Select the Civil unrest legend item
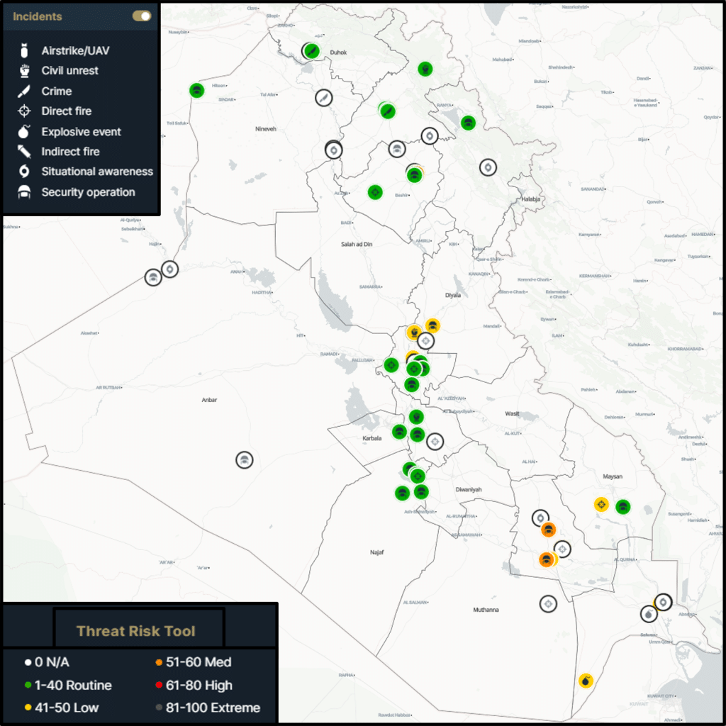 click(69, 71)
